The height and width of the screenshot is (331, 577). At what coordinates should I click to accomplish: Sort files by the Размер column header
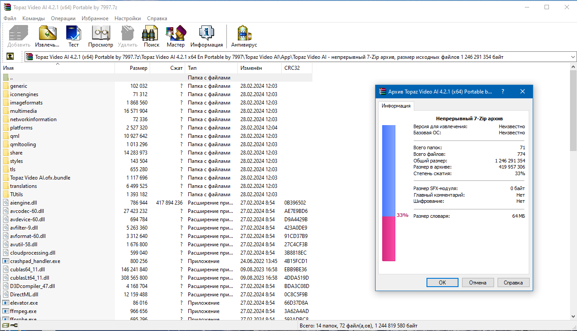[x=132, y=68]
